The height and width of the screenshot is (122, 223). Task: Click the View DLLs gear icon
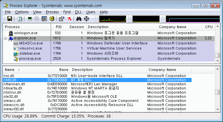52,19
